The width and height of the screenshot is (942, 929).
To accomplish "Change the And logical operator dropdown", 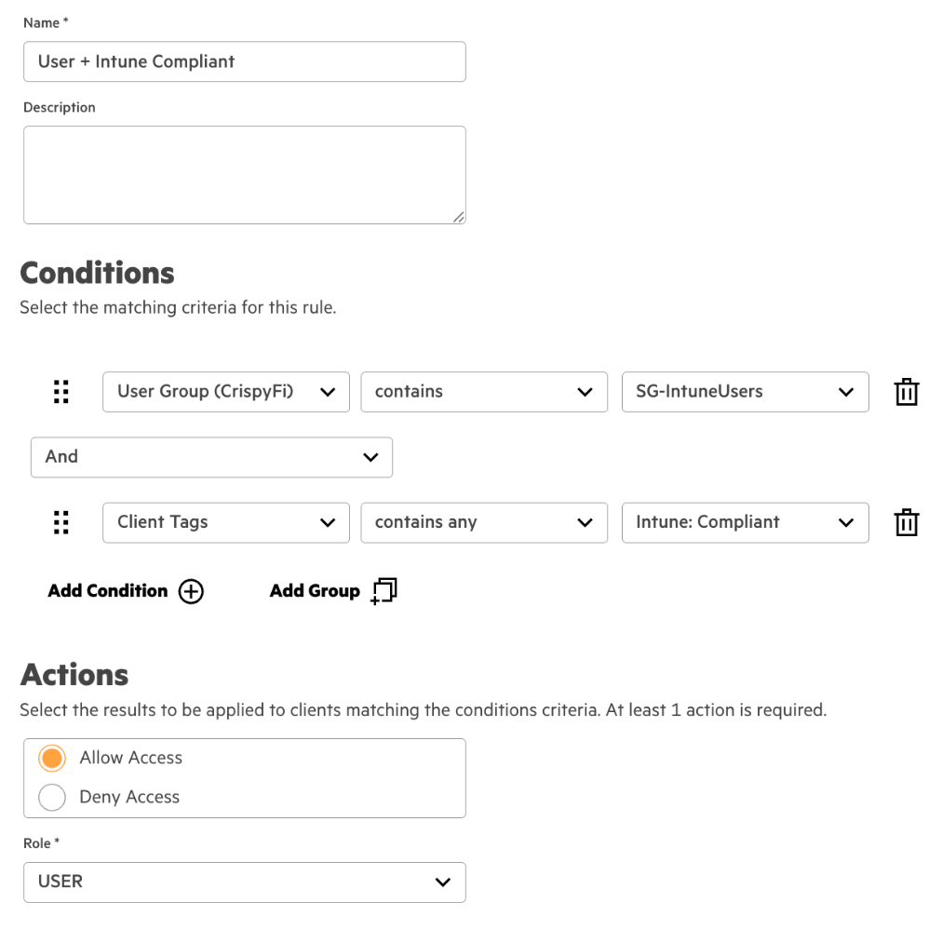I will coord(211,457).
